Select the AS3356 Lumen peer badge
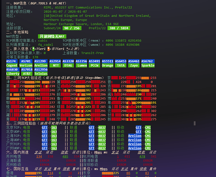216x177 pixels. coord(81,63)
